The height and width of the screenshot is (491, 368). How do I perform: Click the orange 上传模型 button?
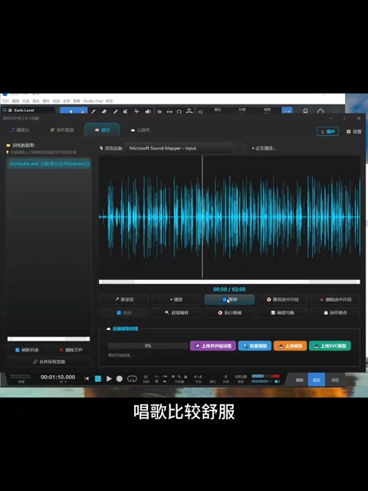point(290,346)
